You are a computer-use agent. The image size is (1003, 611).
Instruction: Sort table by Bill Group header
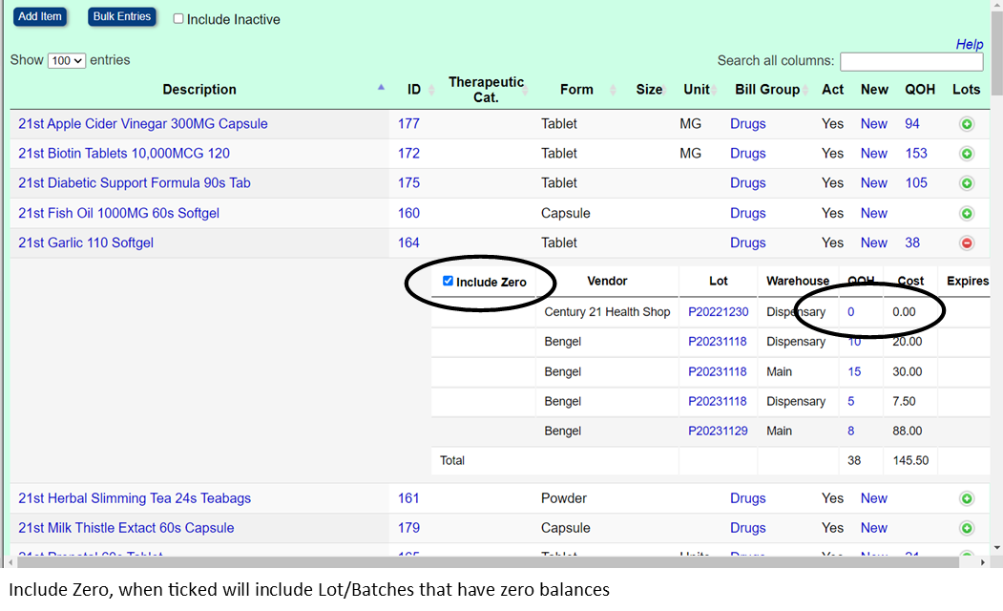767,90
